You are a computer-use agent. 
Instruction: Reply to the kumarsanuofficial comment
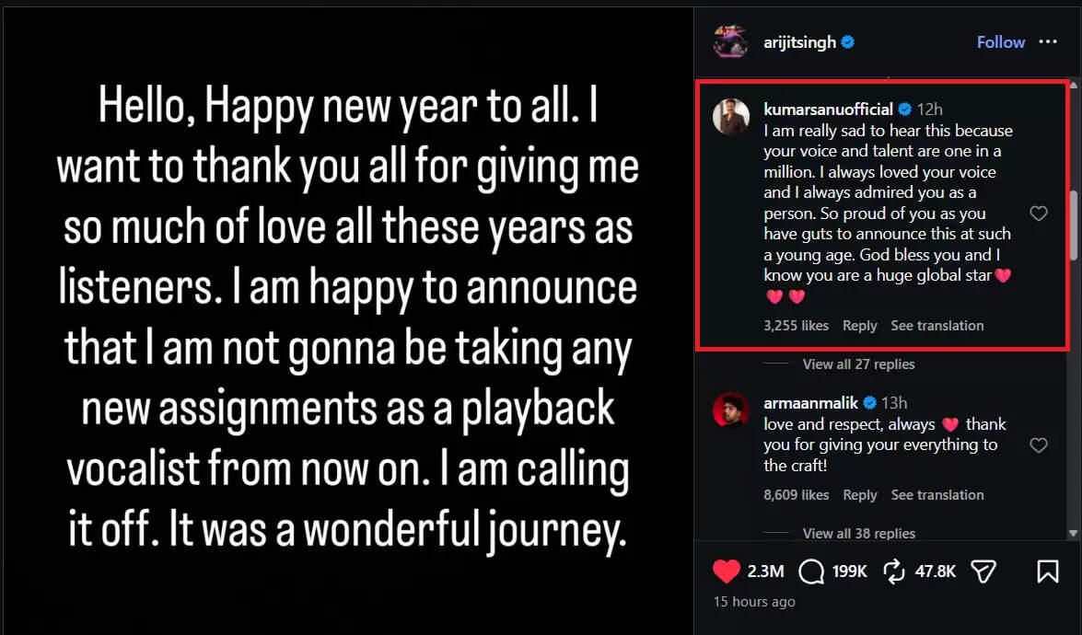pyautogui.click(x=860, y=326)
